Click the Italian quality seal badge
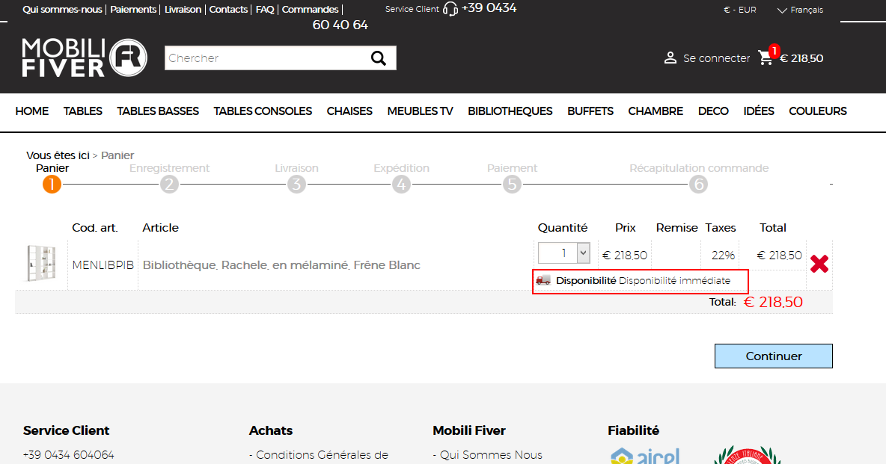 pos(748,455)
